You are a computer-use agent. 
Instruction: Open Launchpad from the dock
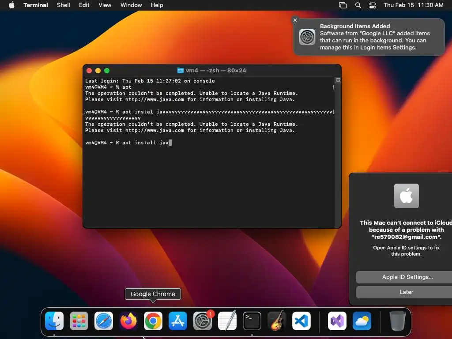coord(79,320)
